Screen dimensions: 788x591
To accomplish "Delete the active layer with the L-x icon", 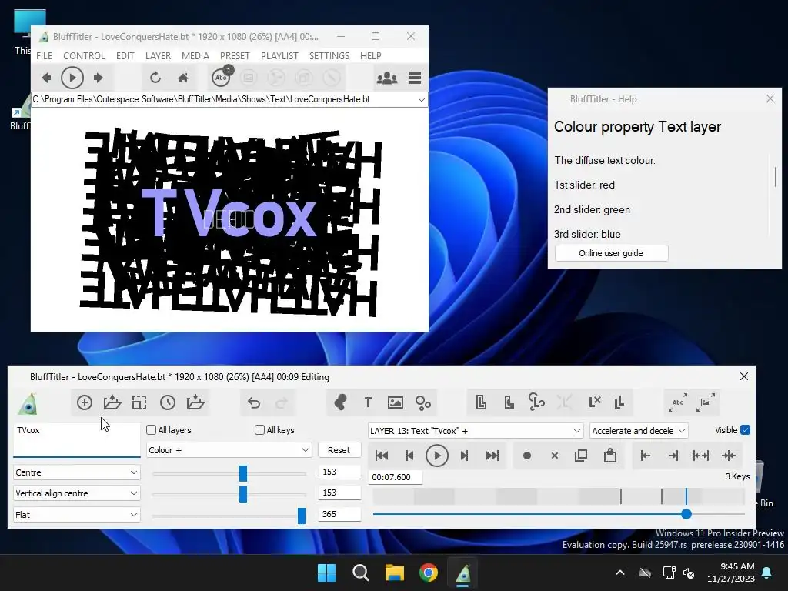I will coord(595,402).
